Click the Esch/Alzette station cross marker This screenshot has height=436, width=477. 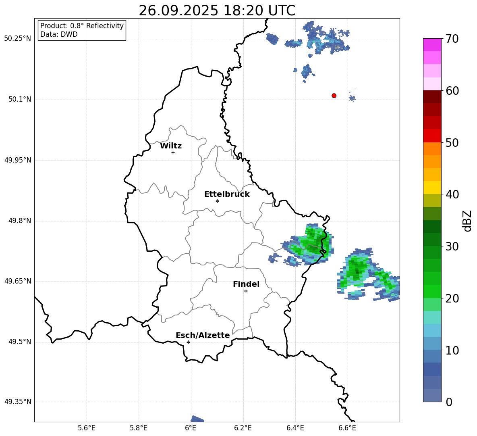pyautogui.click(x=188, y=342)
